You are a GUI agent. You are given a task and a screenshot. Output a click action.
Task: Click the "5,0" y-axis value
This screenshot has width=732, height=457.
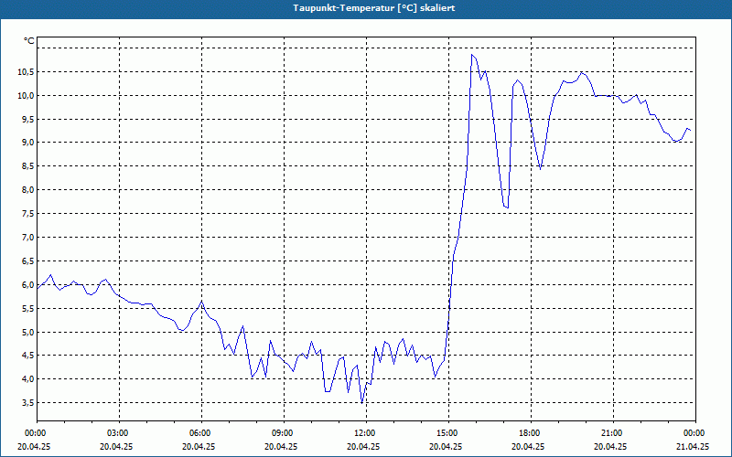tap(27, 333)
